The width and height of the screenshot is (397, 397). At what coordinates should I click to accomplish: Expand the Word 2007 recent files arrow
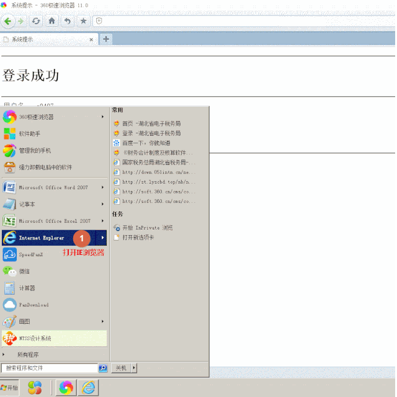click(102, 187)
